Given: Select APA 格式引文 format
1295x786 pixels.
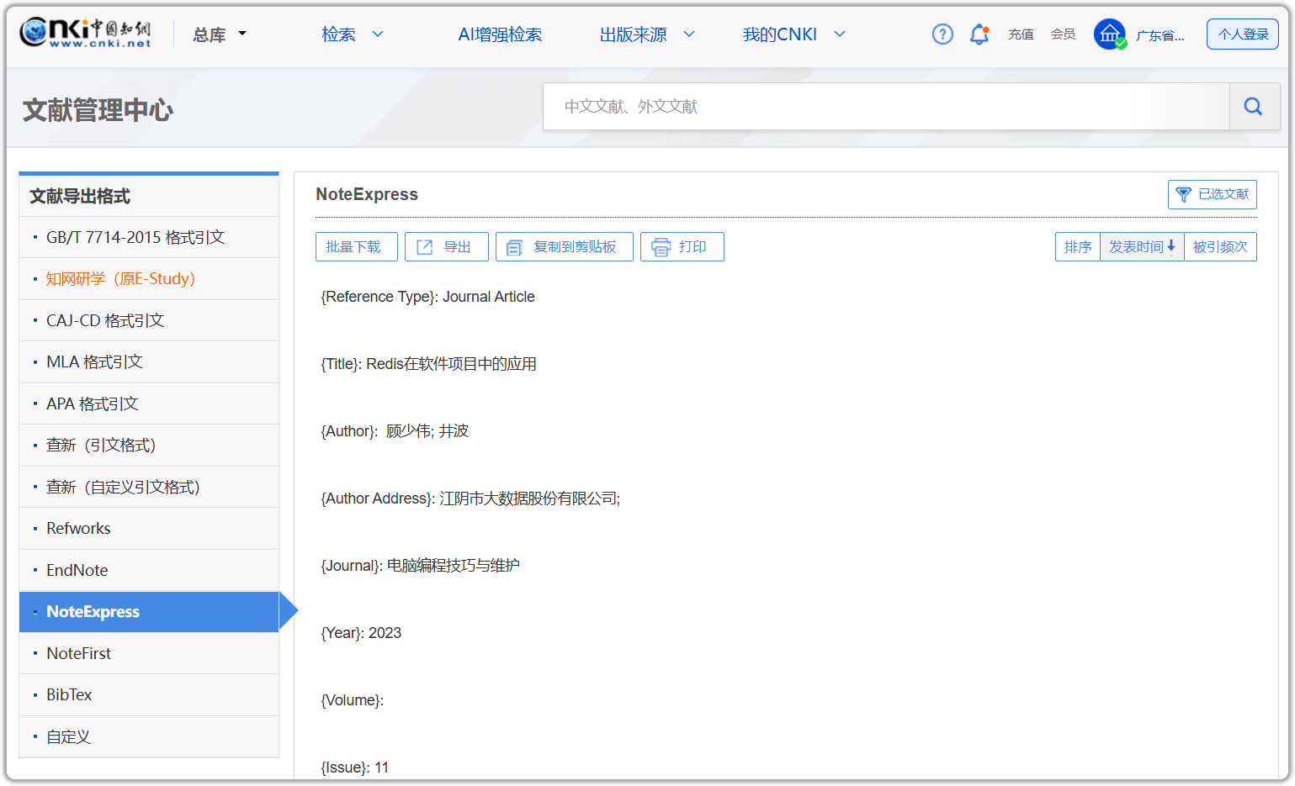Looking at the screenshot, I should tap(93, 404).
